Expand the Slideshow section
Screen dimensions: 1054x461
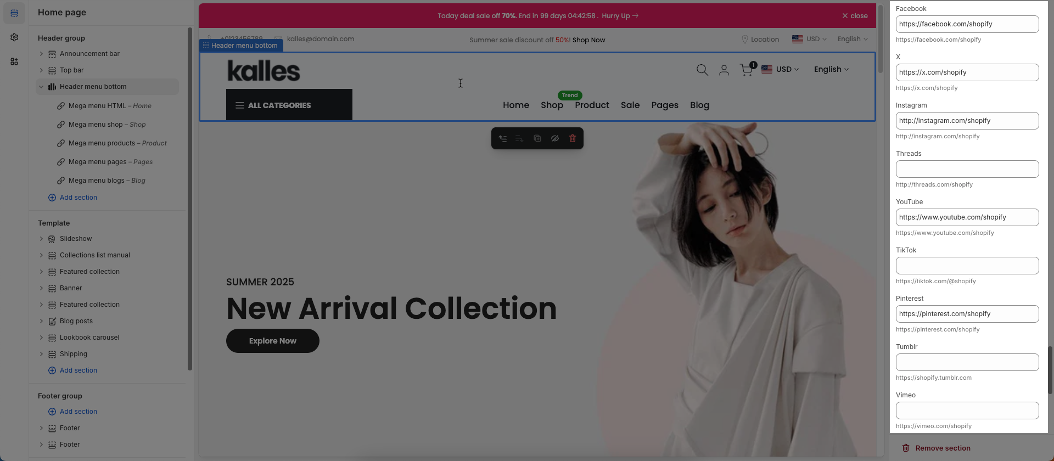click(41, 239)
